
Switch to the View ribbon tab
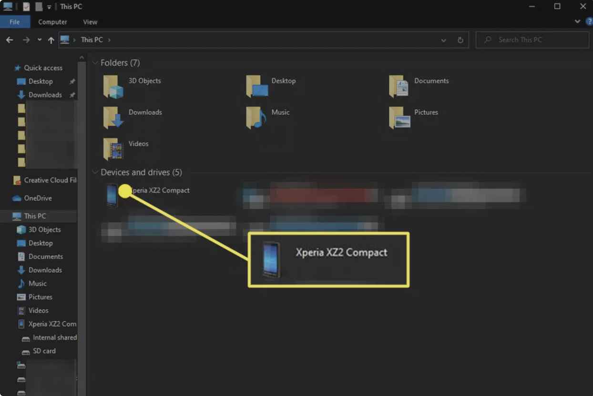point(90,22)
